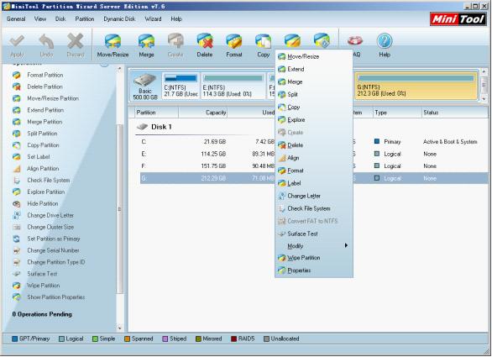This screenshot has height=357, width=492.
Task: Select the E:(NTFS) block in disk map
Action: (233, 86)
